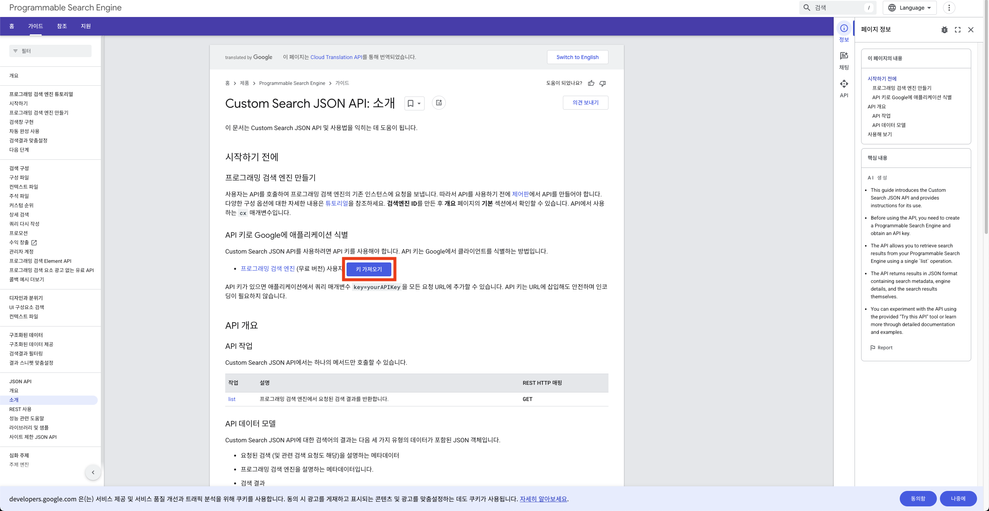This screenshot has width=989, height=511.
Task: Open the bookmark dropdown next to title
Action: tap(414, 103)
